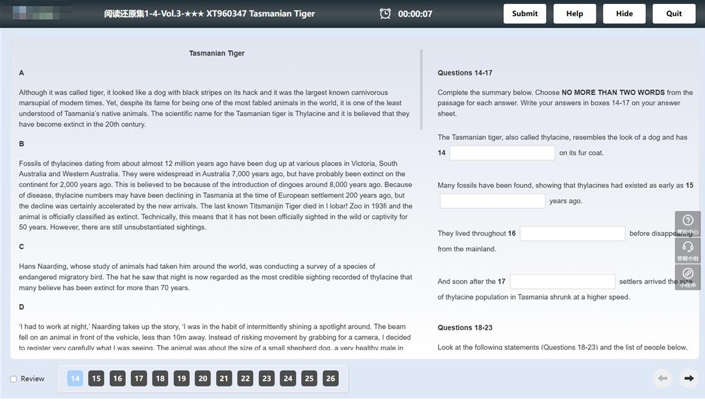Open the Q&A headset side icon

click(687, 250)
